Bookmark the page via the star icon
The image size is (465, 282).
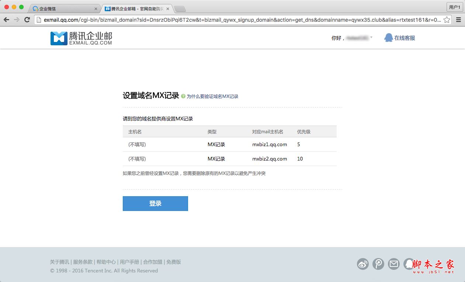pyautogui.click(x=446, y=21)
